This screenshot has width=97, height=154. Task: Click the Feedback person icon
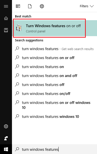pos(6,138)
